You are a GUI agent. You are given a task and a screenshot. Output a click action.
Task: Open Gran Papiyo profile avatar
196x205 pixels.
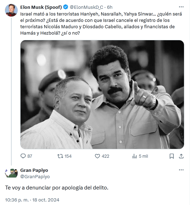coord(11,173)
